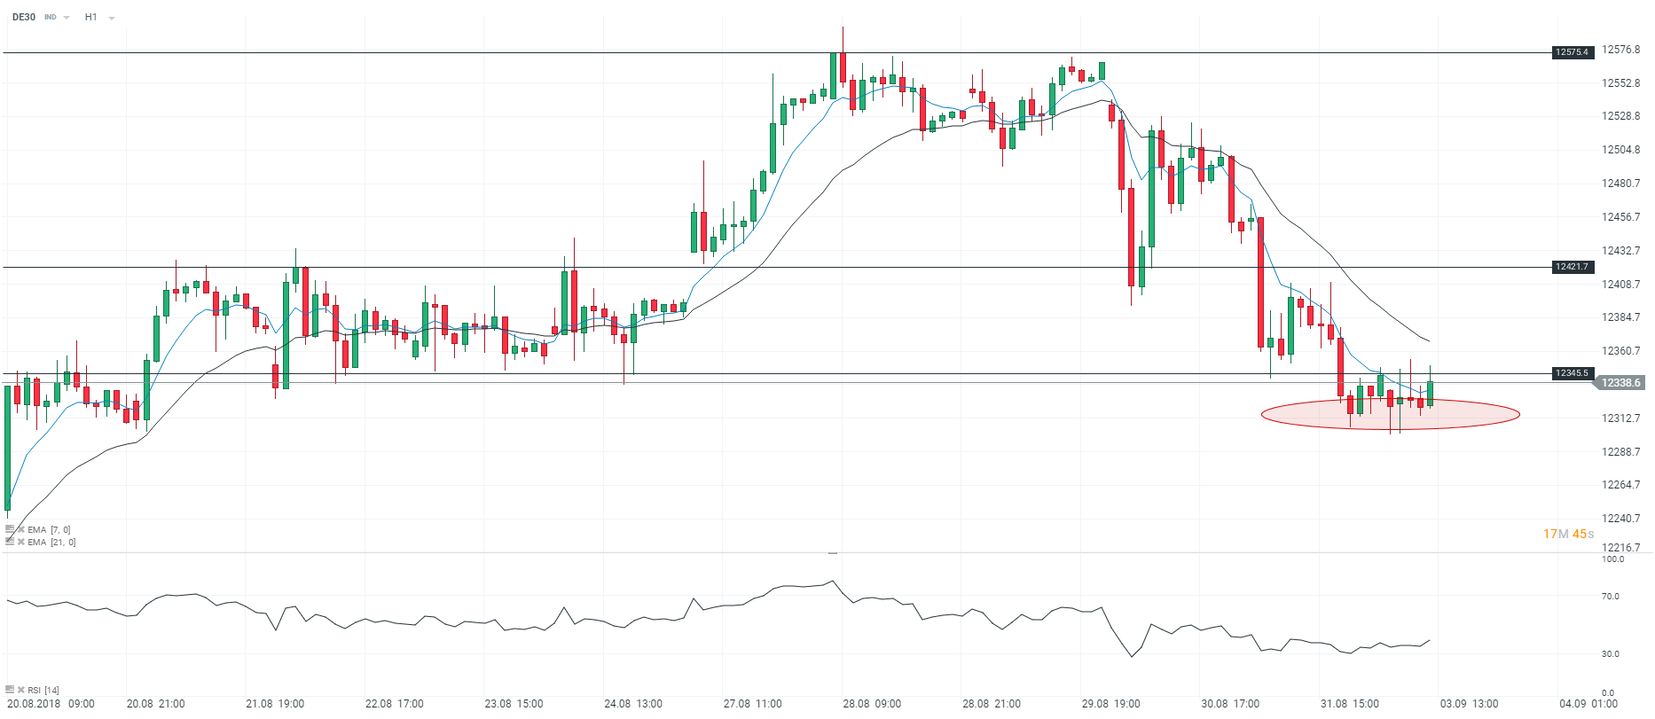Select the 12345.5 horizontal line price tag

coord(1572,373)
